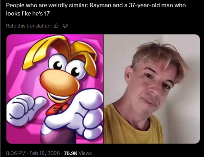
Task: Click Rayman's red scarf
Action: point(57,108)
